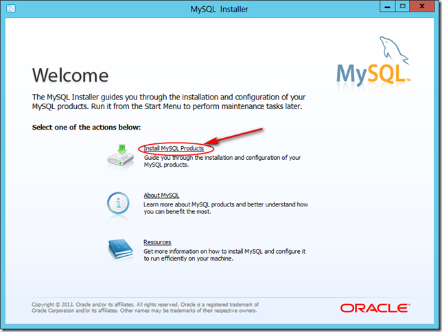This screenshot has width=442, height=332.
Task: Click the blue info circle icon
Action: pos(118,203)
